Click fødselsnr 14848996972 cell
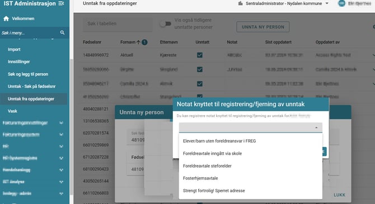 96,55
